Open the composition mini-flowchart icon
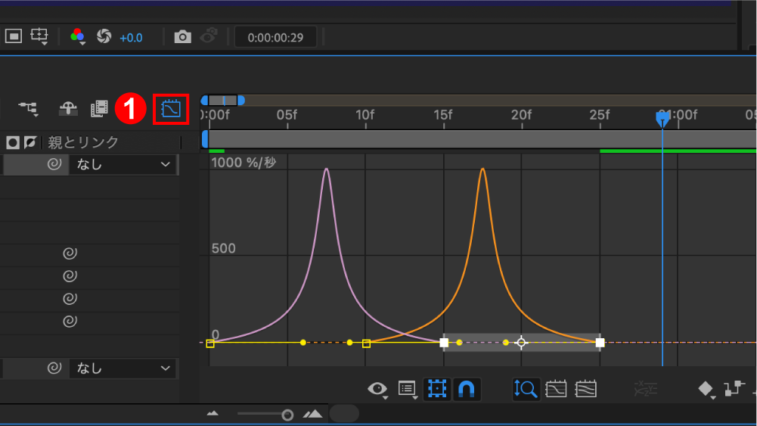757x426 pixels. (28, 109)
